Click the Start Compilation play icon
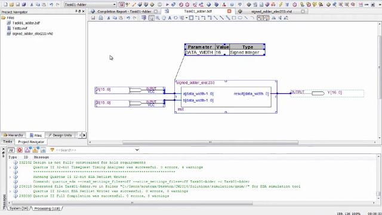382x215 pixels. coord(167,4)
